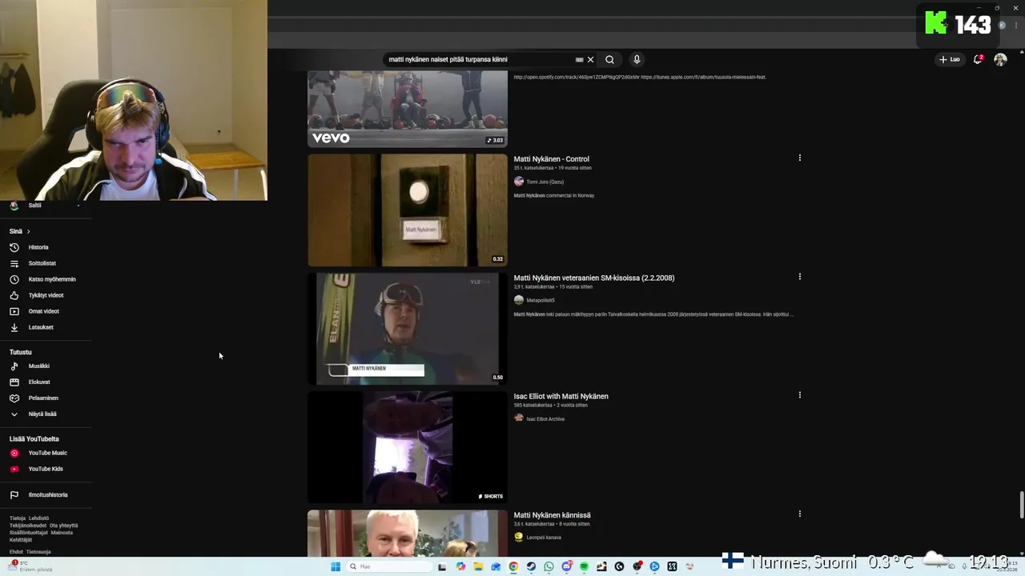Play the veteraanien SM-kisoissa thumbnail

408,329
